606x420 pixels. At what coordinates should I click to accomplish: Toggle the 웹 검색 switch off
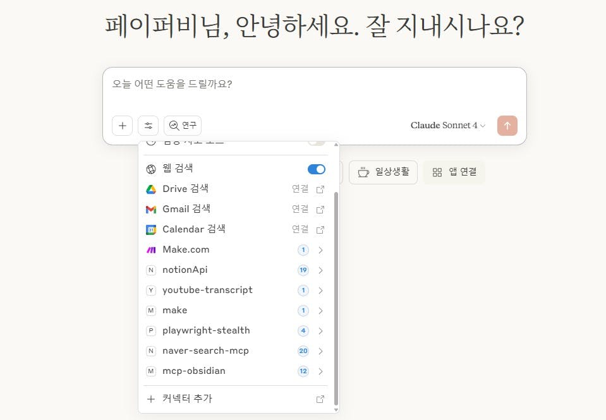[317, 169]
